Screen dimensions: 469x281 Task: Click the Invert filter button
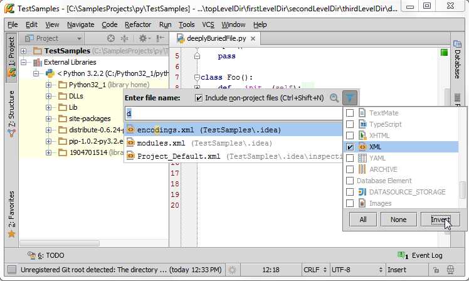(440, 220)
